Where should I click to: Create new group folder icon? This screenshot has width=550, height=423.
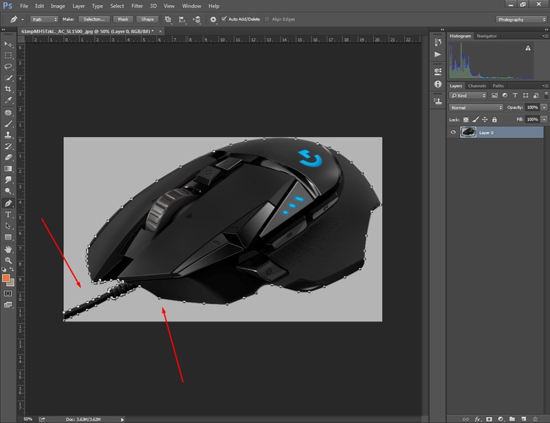512,419
